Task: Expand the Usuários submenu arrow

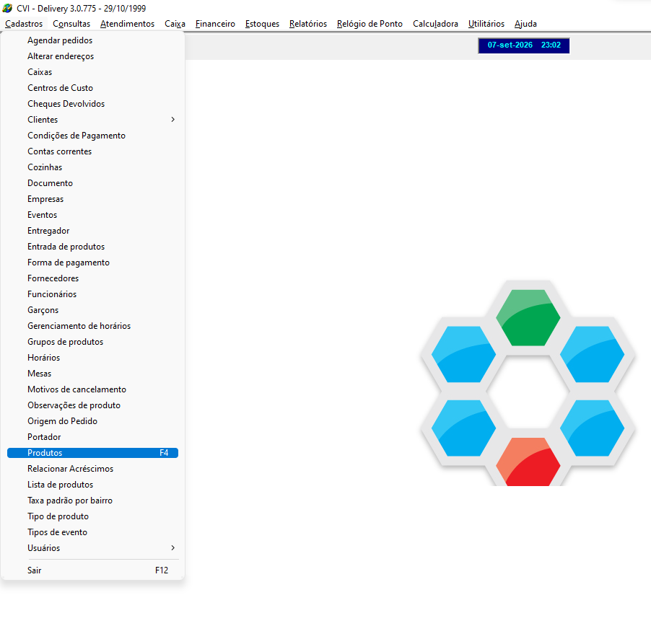Action: [x=172, y=548]
